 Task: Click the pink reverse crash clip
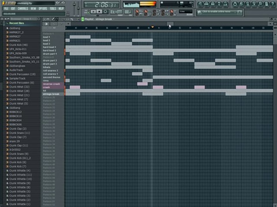[142, 84]
